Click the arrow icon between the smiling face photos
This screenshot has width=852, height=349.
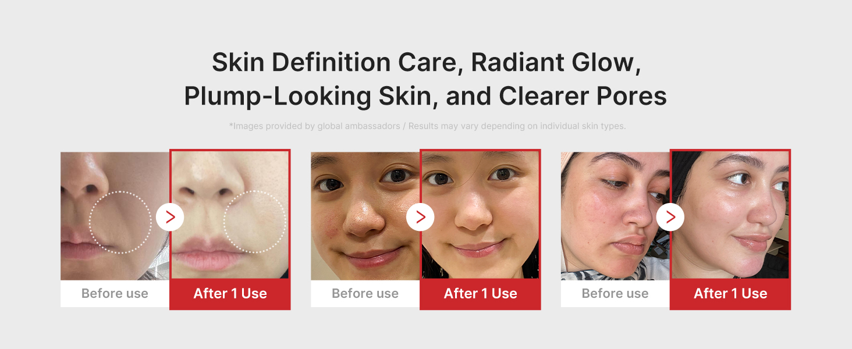[x=420, y=218]
